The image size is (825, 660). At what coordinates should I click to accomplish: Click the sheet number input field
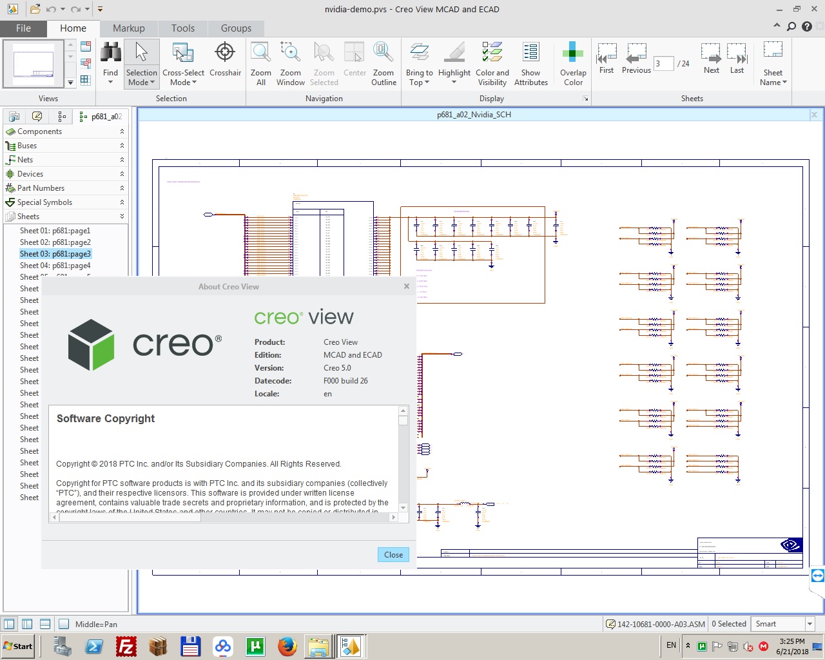(663, 63)
